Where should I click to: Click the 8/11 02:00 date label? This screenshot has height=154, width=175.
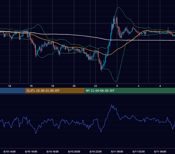(x=139, y=151)
